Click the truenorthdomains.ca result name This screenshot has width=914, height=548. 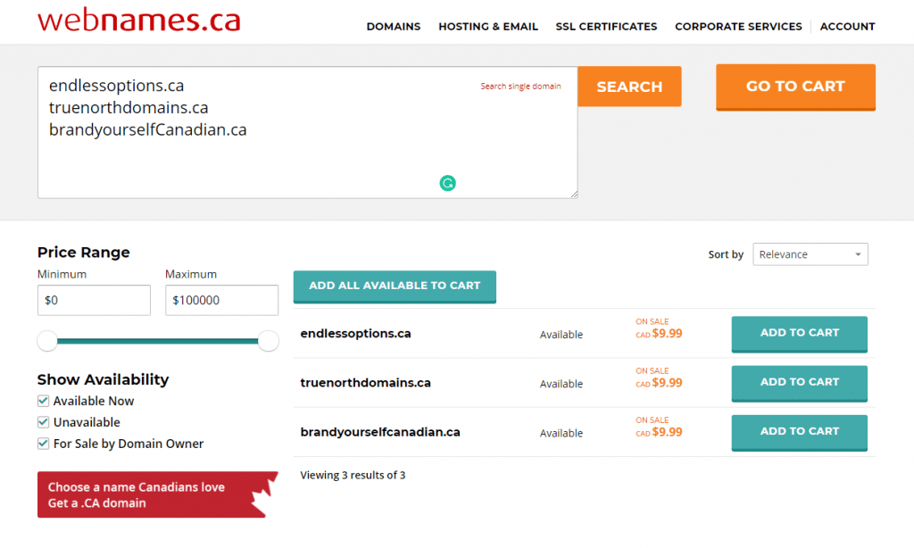[365, 383]
